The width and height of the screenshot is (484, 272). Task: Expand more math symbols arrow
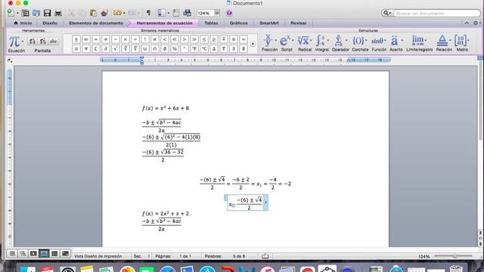coord(253,44)
